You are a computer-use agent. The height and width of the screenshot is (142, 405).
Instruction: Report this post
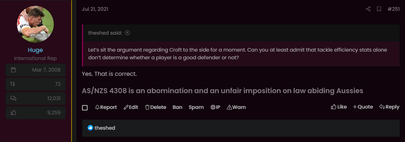tap(106, 107)
